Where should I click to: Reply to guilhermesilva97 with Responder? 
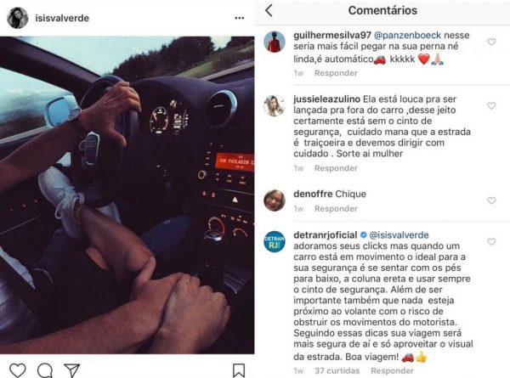coord(336,73)
